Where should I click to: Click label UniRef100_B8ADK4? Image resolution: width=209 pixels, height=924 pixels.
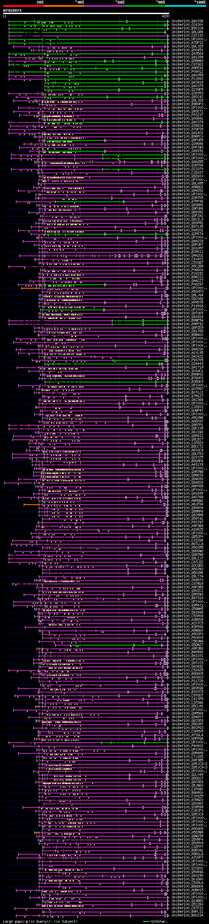[x=187, y=886]
